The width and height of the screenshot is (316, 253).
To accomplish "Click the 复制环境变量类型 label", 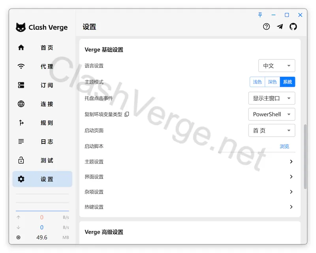I will point(103,114).
